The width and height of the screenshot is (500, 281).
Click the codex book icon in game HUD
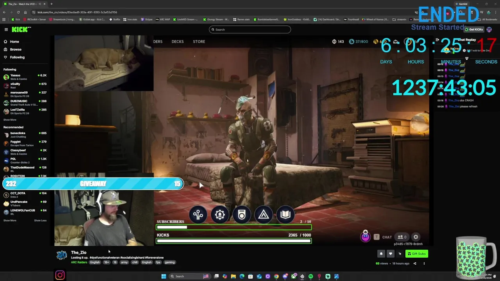pos(286,215)
